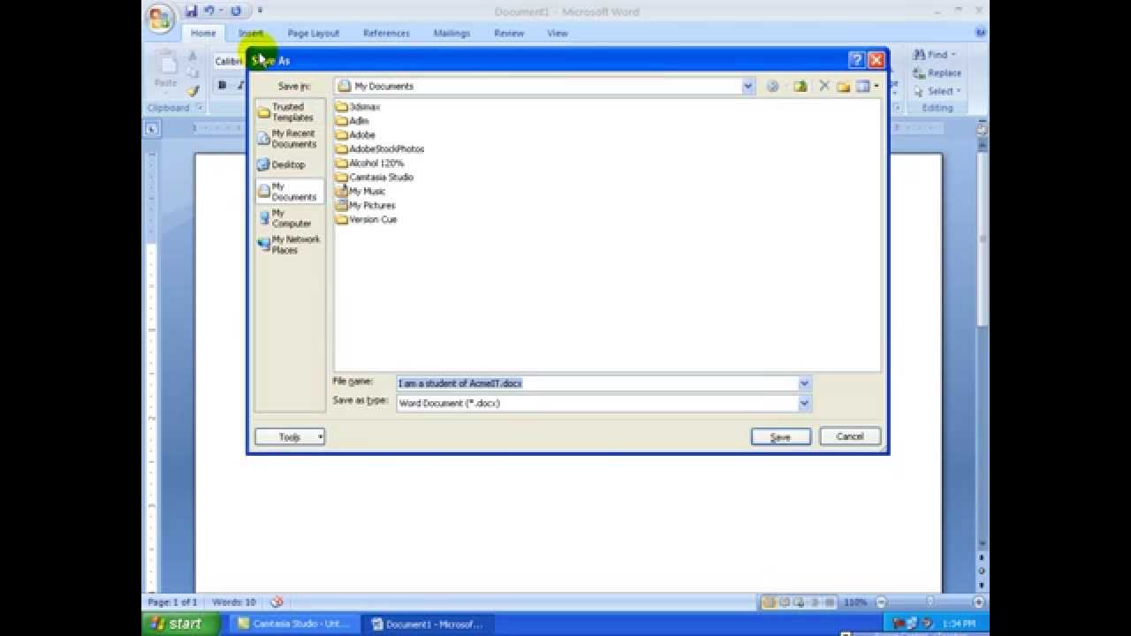Select the My Music folder
This screenshot has width=1131, height=636.
[361, 191]
